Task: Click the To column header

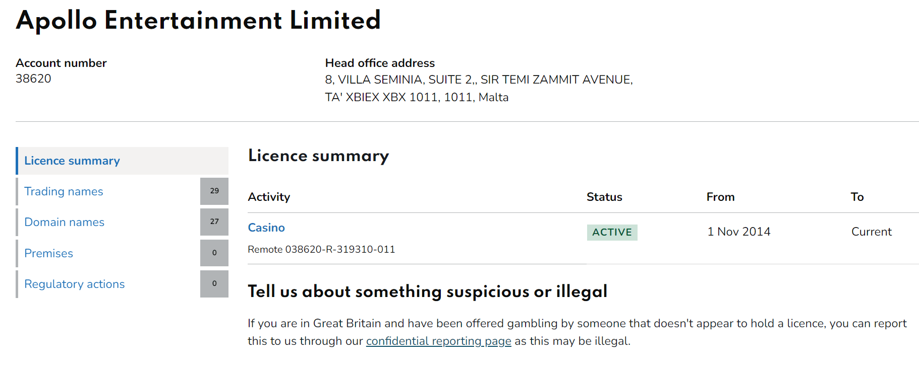Action: coord(857,197)
